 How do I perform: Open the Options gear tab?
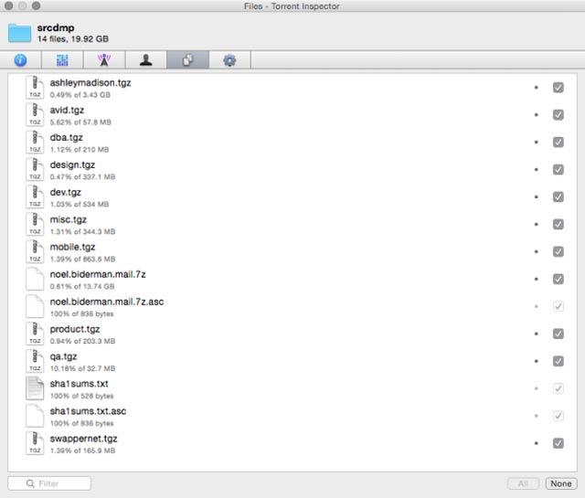tap(229, 60)
